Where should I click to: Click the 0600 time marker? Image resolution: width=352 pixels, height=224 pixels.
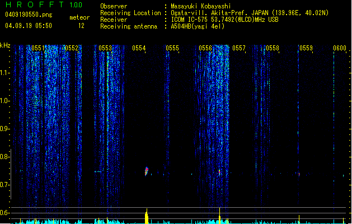point(340,48)
